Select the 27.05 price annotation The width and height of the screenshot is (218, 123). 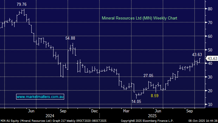[x=148, y=76]
